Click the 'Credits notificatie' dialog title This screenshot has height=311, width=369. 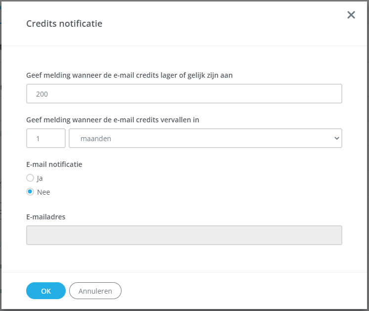point(64,23)
